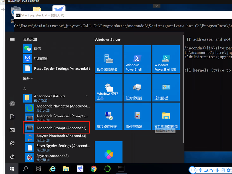
Task: Open the 远程桌面连接 tile
Action: pyautogui.click(x=109, y=116)
